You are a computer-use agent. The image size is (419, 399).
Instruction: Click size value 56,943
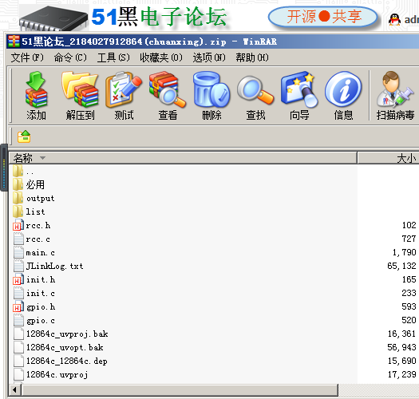coord(401,347)
